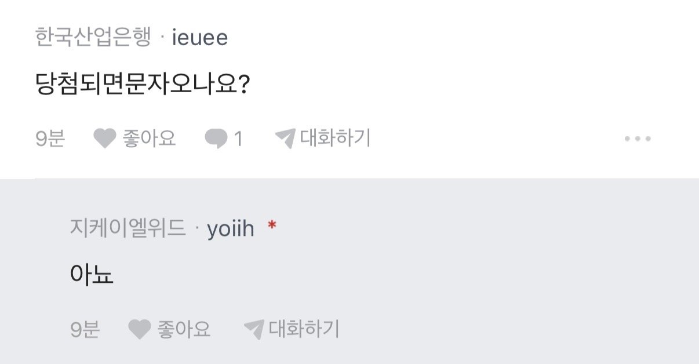The image size is (699, 364).
Task: Tap the heart icon on ieuee's comment
Action: [105, 139]
